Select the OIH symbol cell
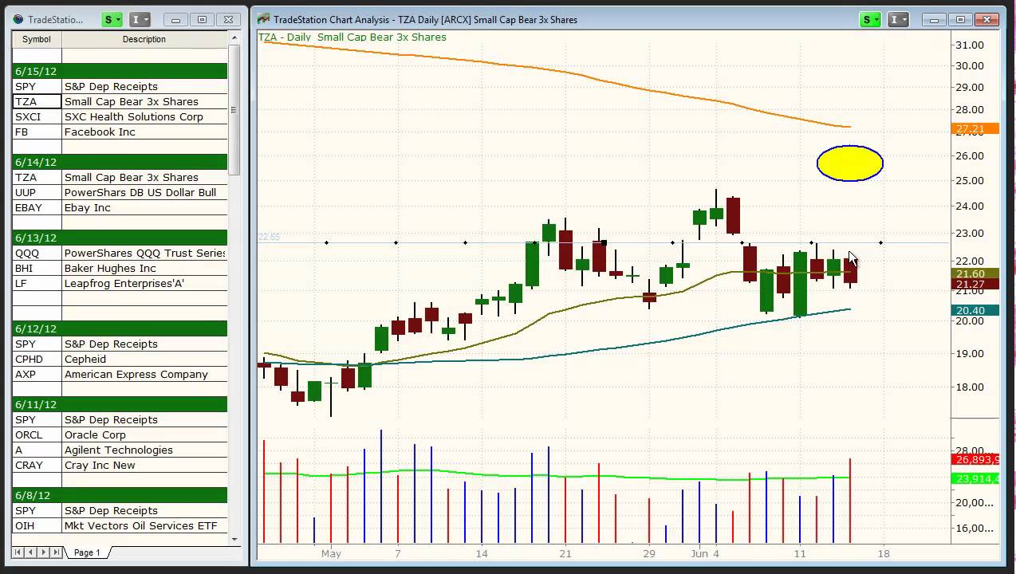This screenshot has height=574, width=1016. coord(37,525)
